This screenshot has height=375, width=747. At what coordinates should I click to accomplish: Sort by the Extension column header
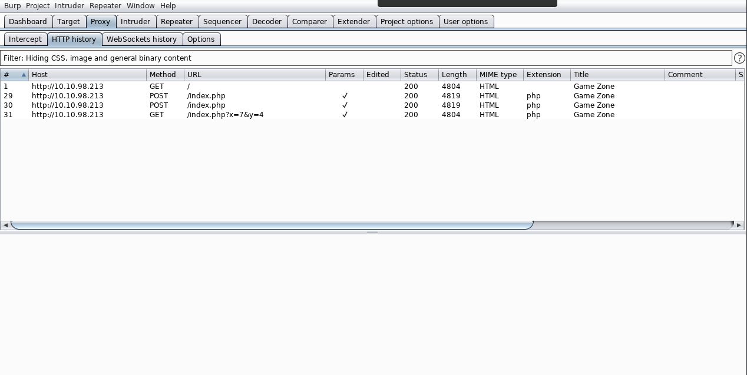pyautogui.click(x=547, y=75)
